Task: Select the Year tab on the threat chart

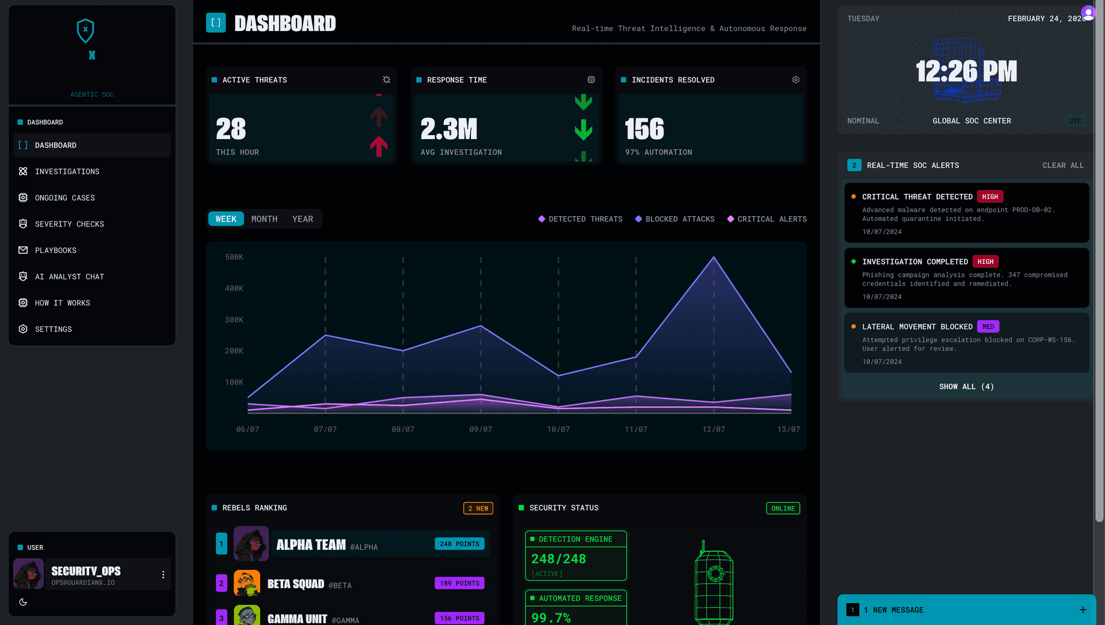Action: (303, 218)
